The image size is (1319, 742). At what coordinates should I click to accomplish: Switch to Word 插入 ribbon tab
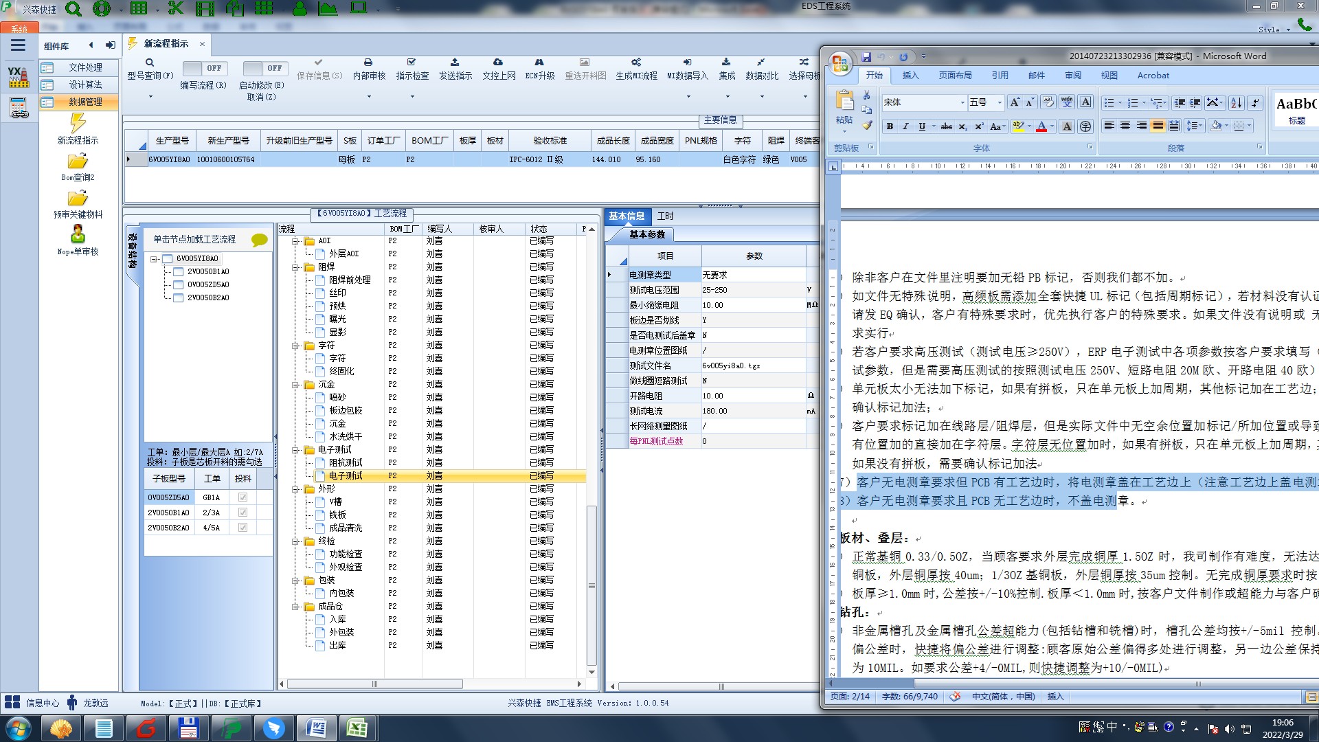[910, 76]
